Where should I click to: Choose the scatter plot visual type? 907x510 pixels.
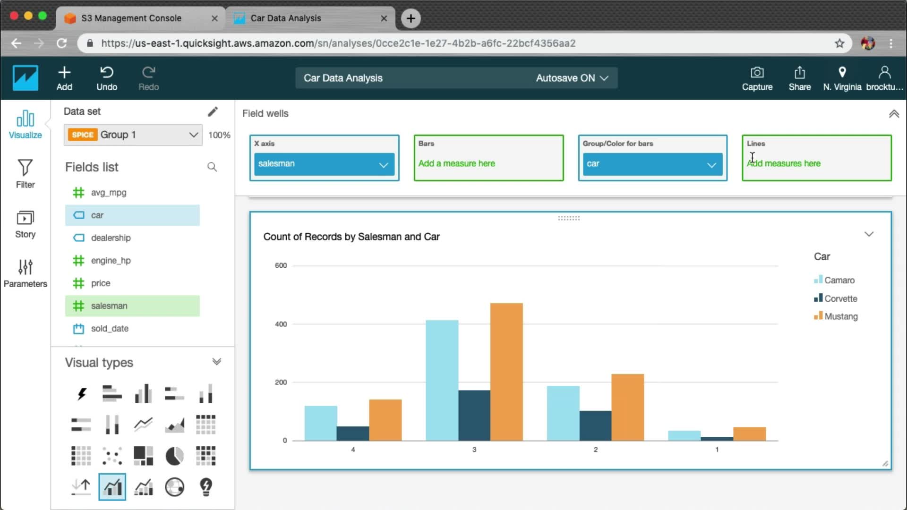(x=112, y=456)
